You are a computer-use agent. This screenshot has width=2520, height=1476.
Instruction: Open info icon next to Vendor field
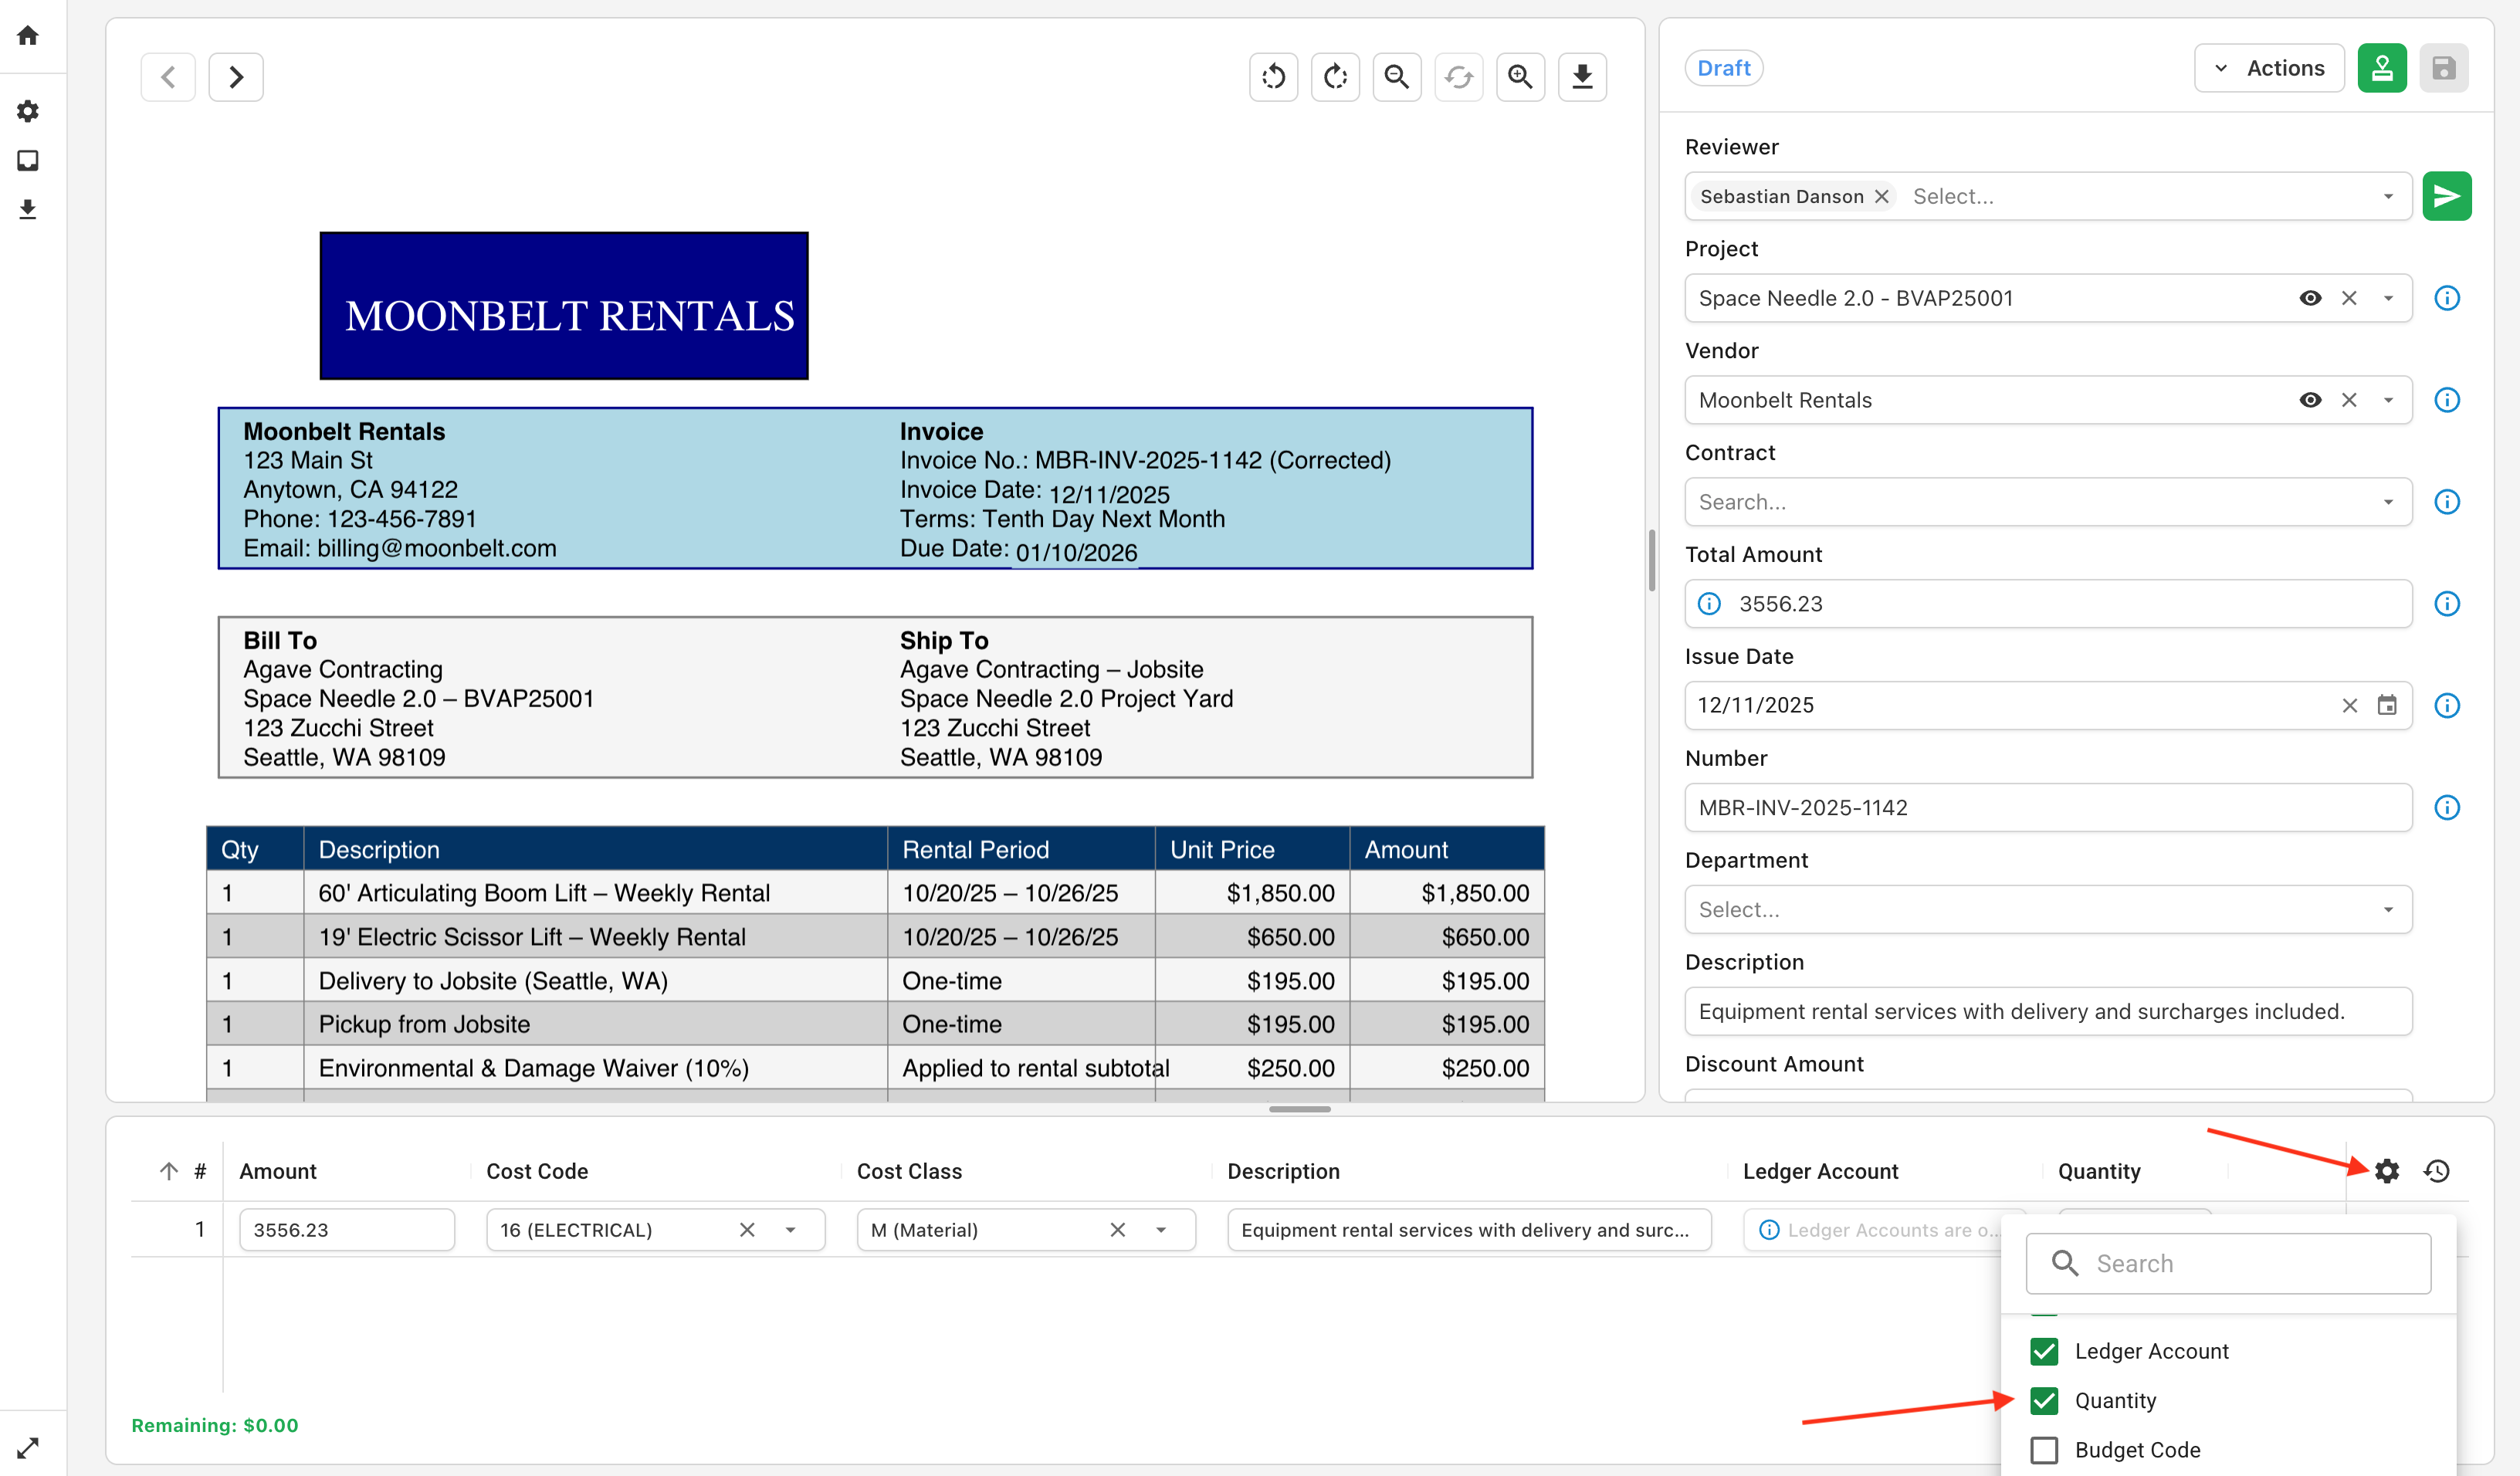2447,400
